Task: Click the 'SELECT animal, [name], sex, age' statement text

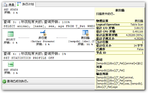Action: tap(34, 26)
